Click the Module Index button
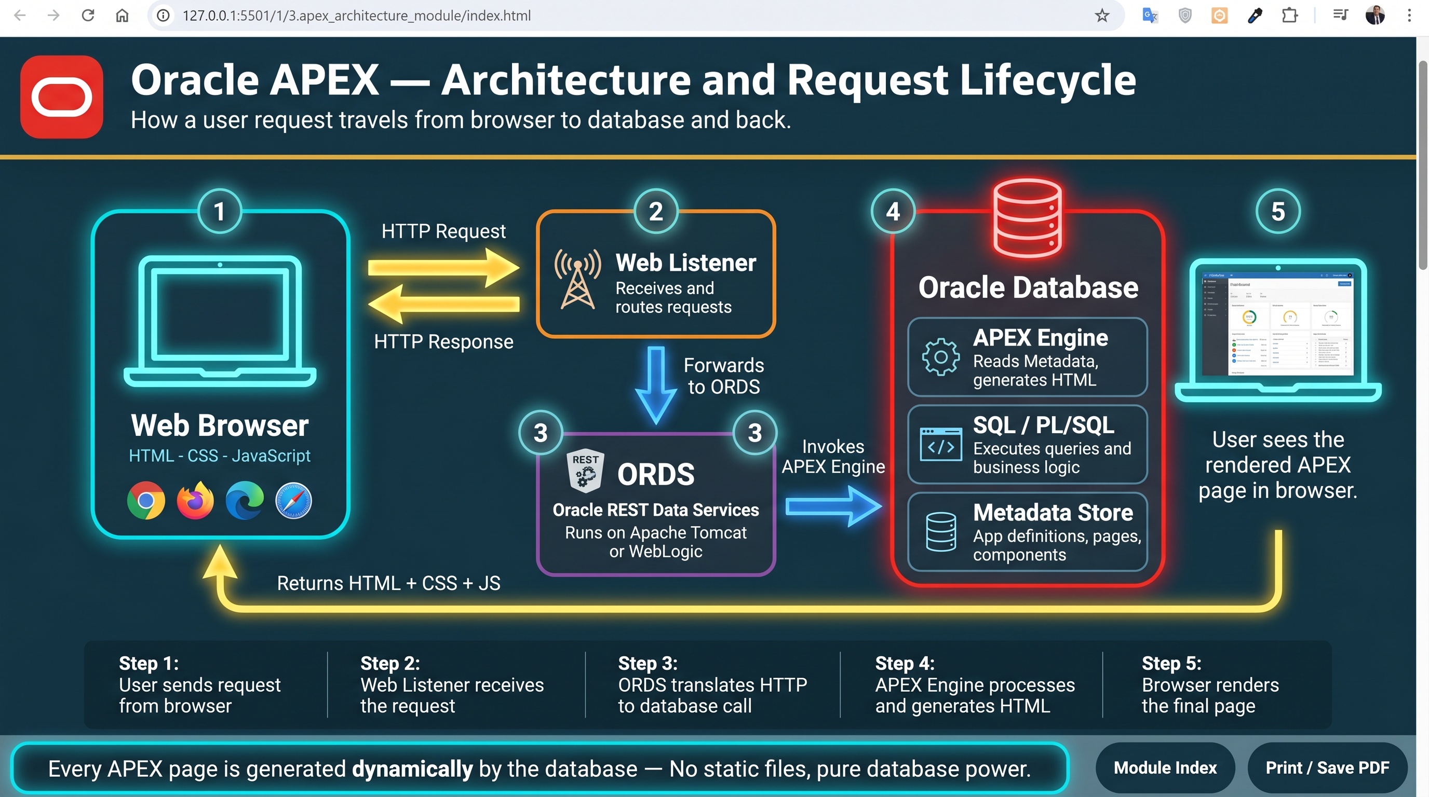1429x797 pixels. [x=1165, y=767]
